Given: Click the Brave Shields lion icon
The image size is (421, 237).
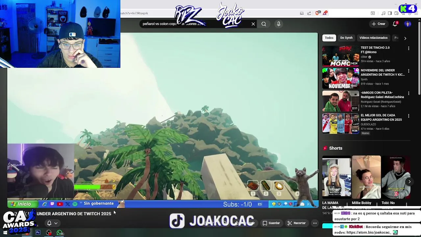Looking at the screenshot, I should pyautogui.click(x=317, y=13).
